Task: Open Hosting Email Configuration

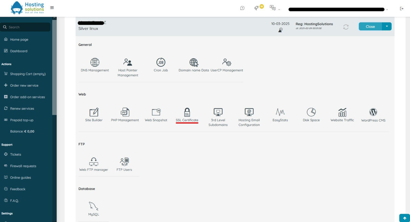Action: point(249,112)
